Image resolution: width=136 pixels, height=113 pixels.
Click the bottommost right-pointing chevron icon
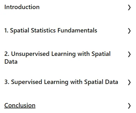tap(129, 106)
